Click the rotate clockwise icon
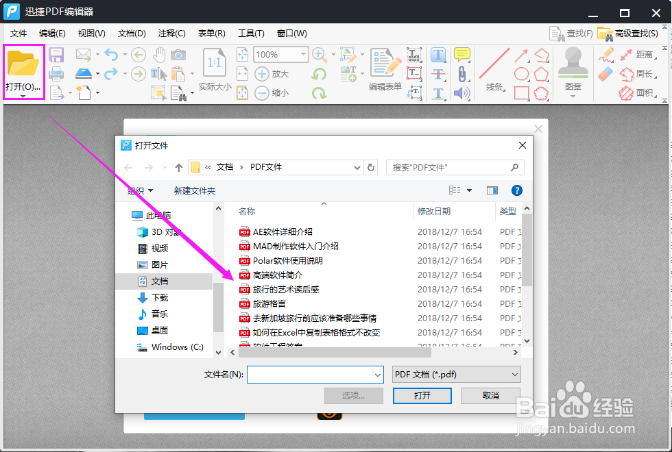672x452 pixels. pyautogui.click(x=319, y=93)
